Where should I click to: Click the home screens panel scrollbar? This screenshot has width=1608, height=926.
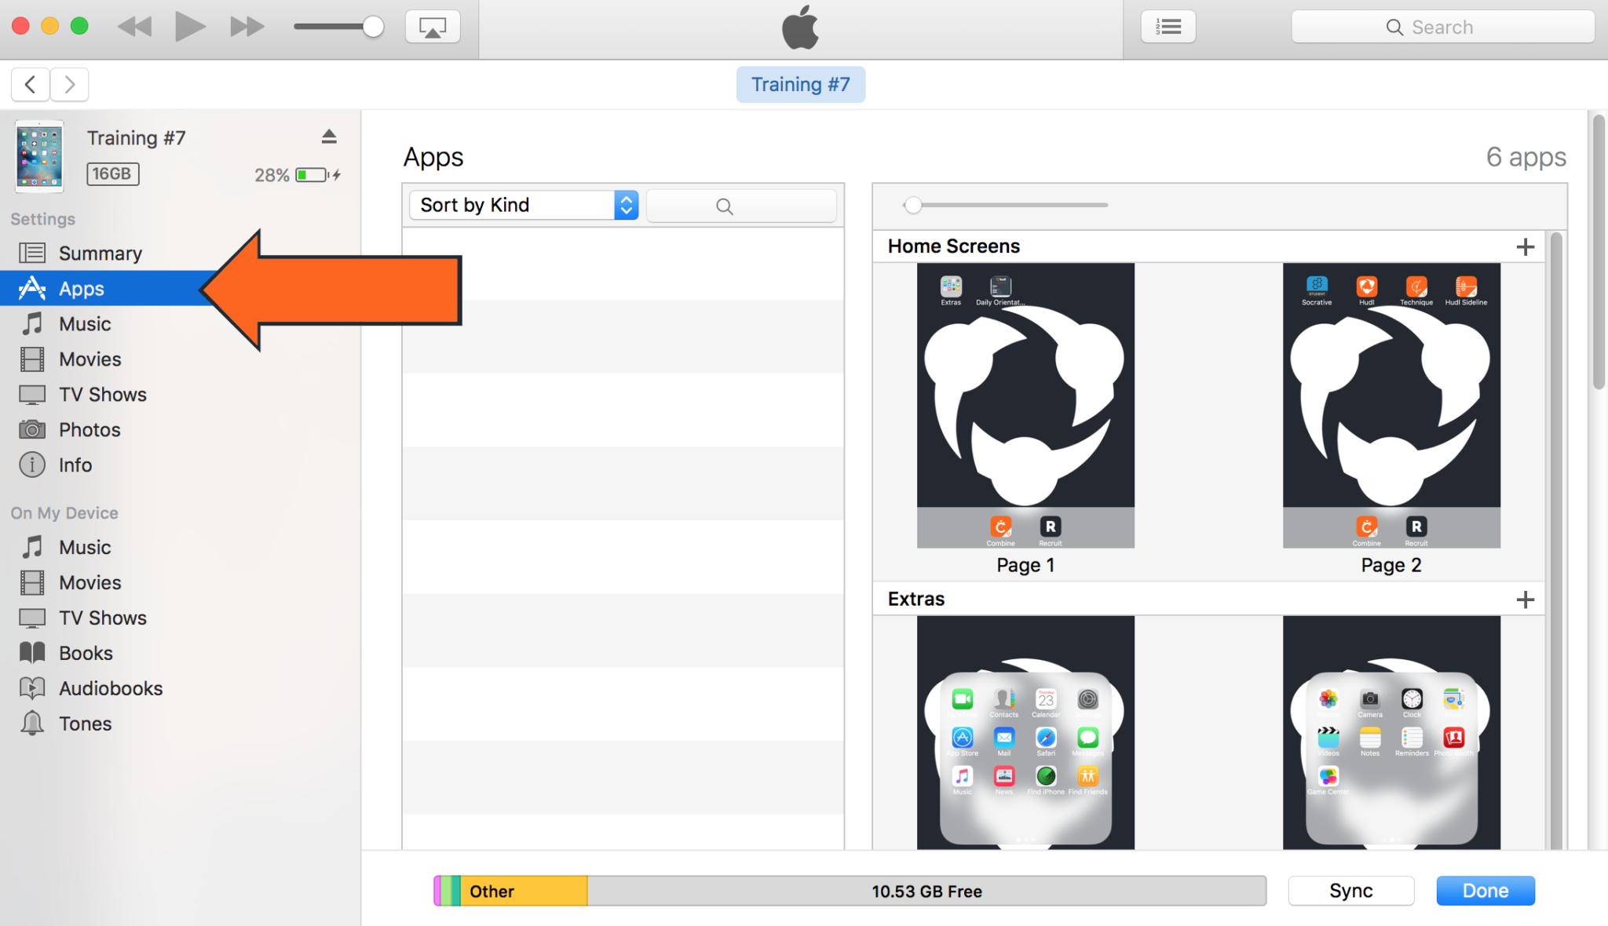coord(1556,540)
